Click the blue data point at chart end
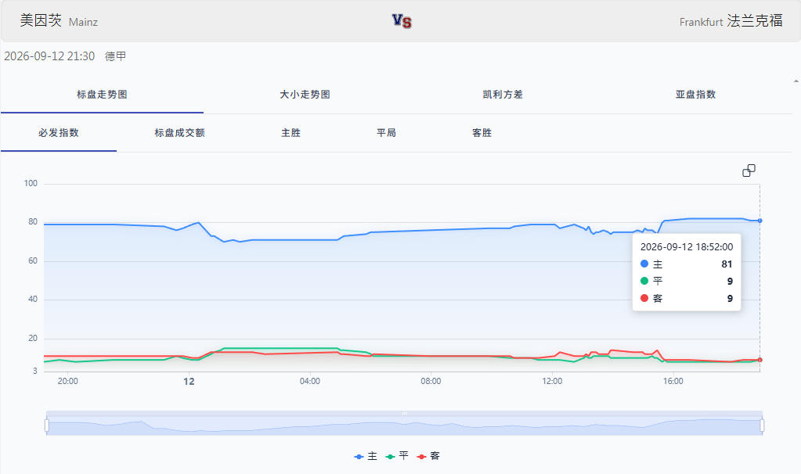 760,221
